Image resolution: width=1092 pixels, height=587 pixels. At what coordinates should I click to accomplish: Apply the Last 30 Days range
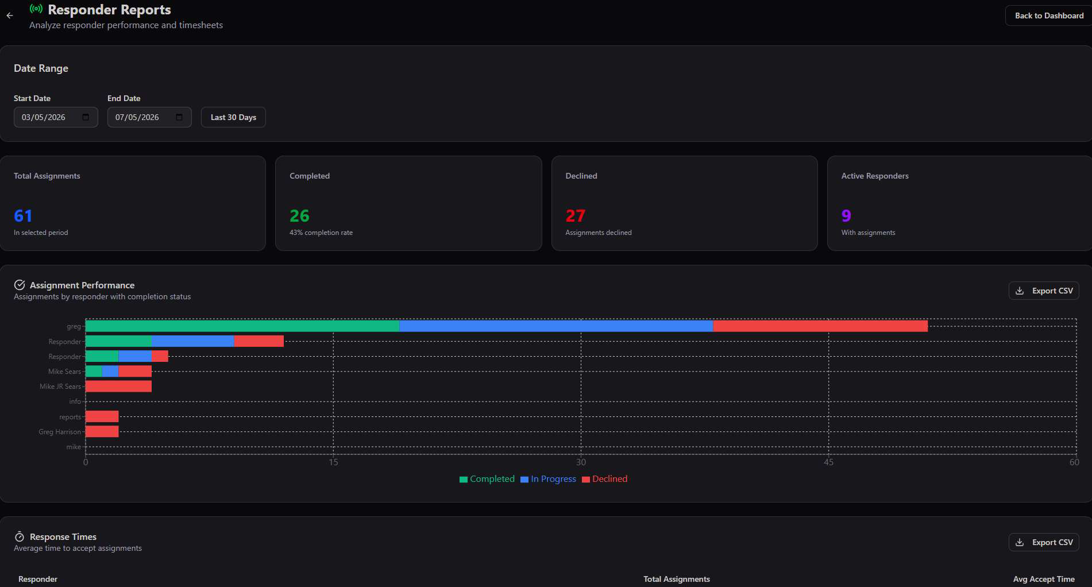(233, 117)
